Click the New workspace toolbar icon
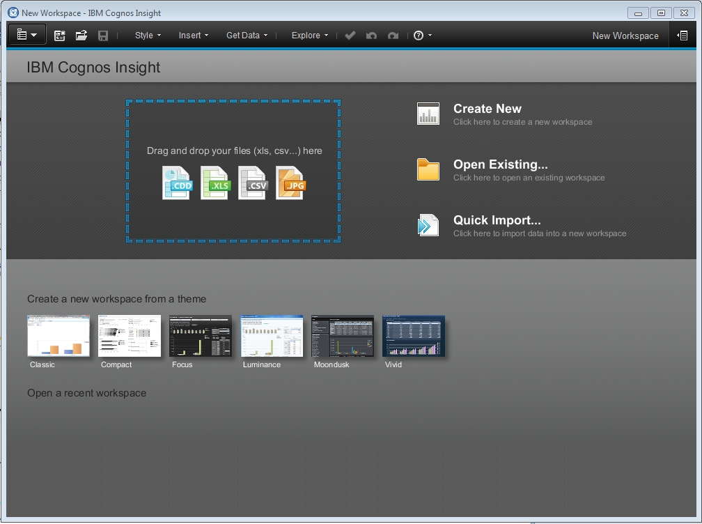702x524 pixels. pos(60,36)
